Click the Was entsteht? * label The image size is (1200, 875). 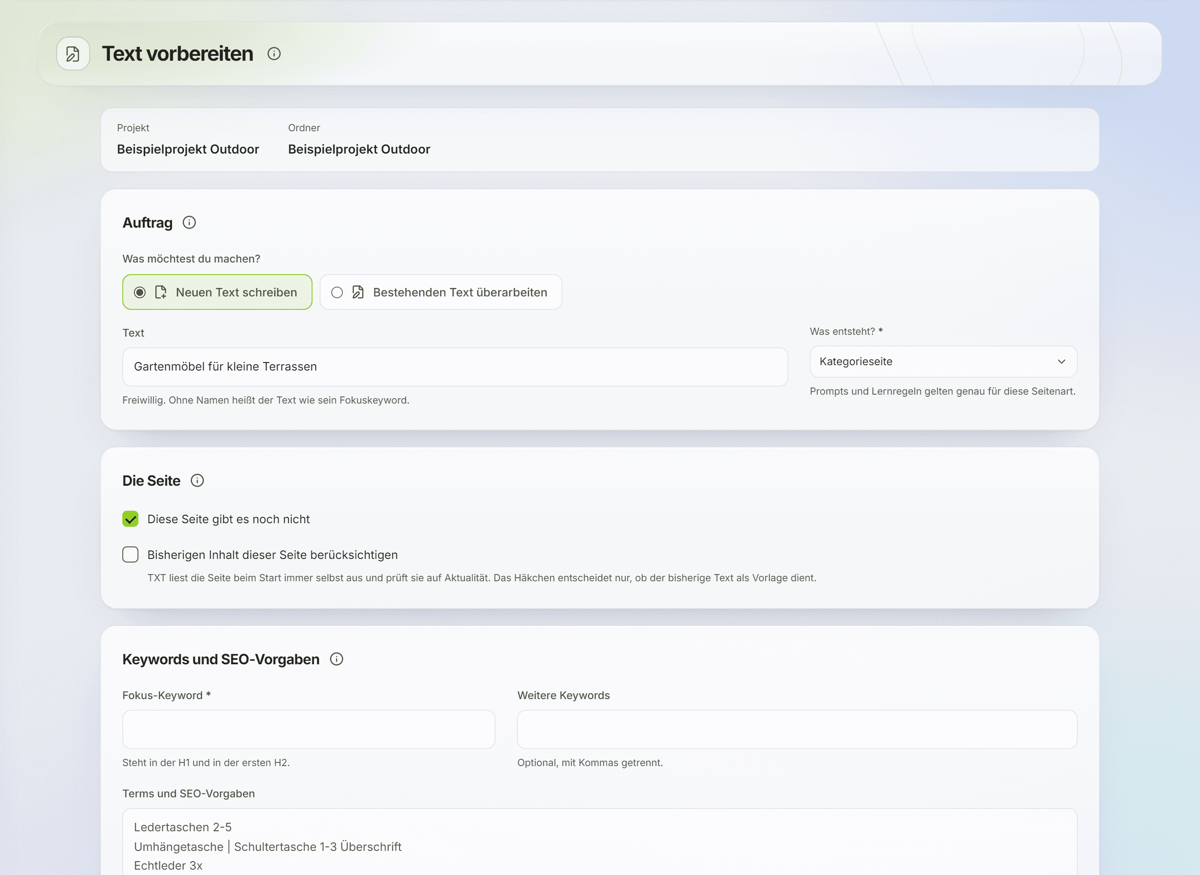click(x=846, y=332)
